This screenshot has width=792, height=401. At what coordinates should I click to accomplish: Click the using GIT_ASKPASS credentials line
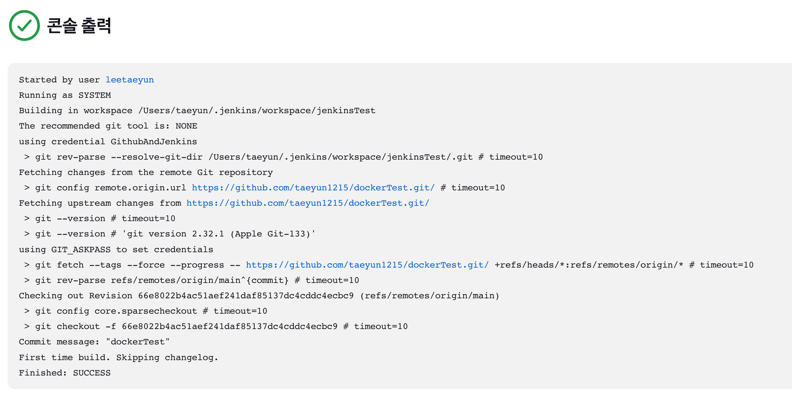tap(116, 250)
